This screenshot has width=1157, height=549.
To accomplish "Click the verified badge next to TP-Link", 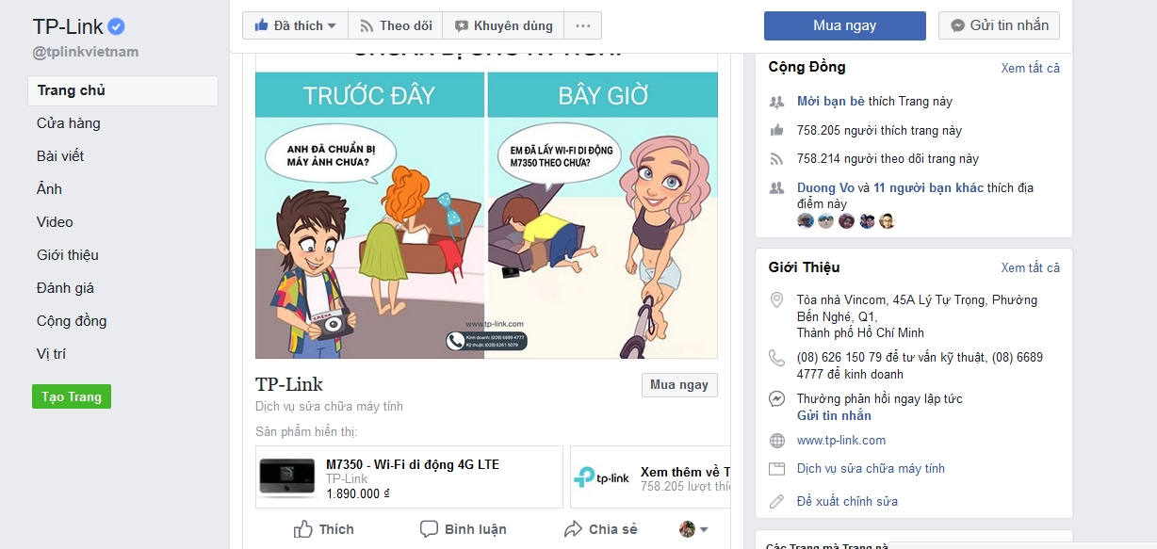I will (x=117, y=26).
